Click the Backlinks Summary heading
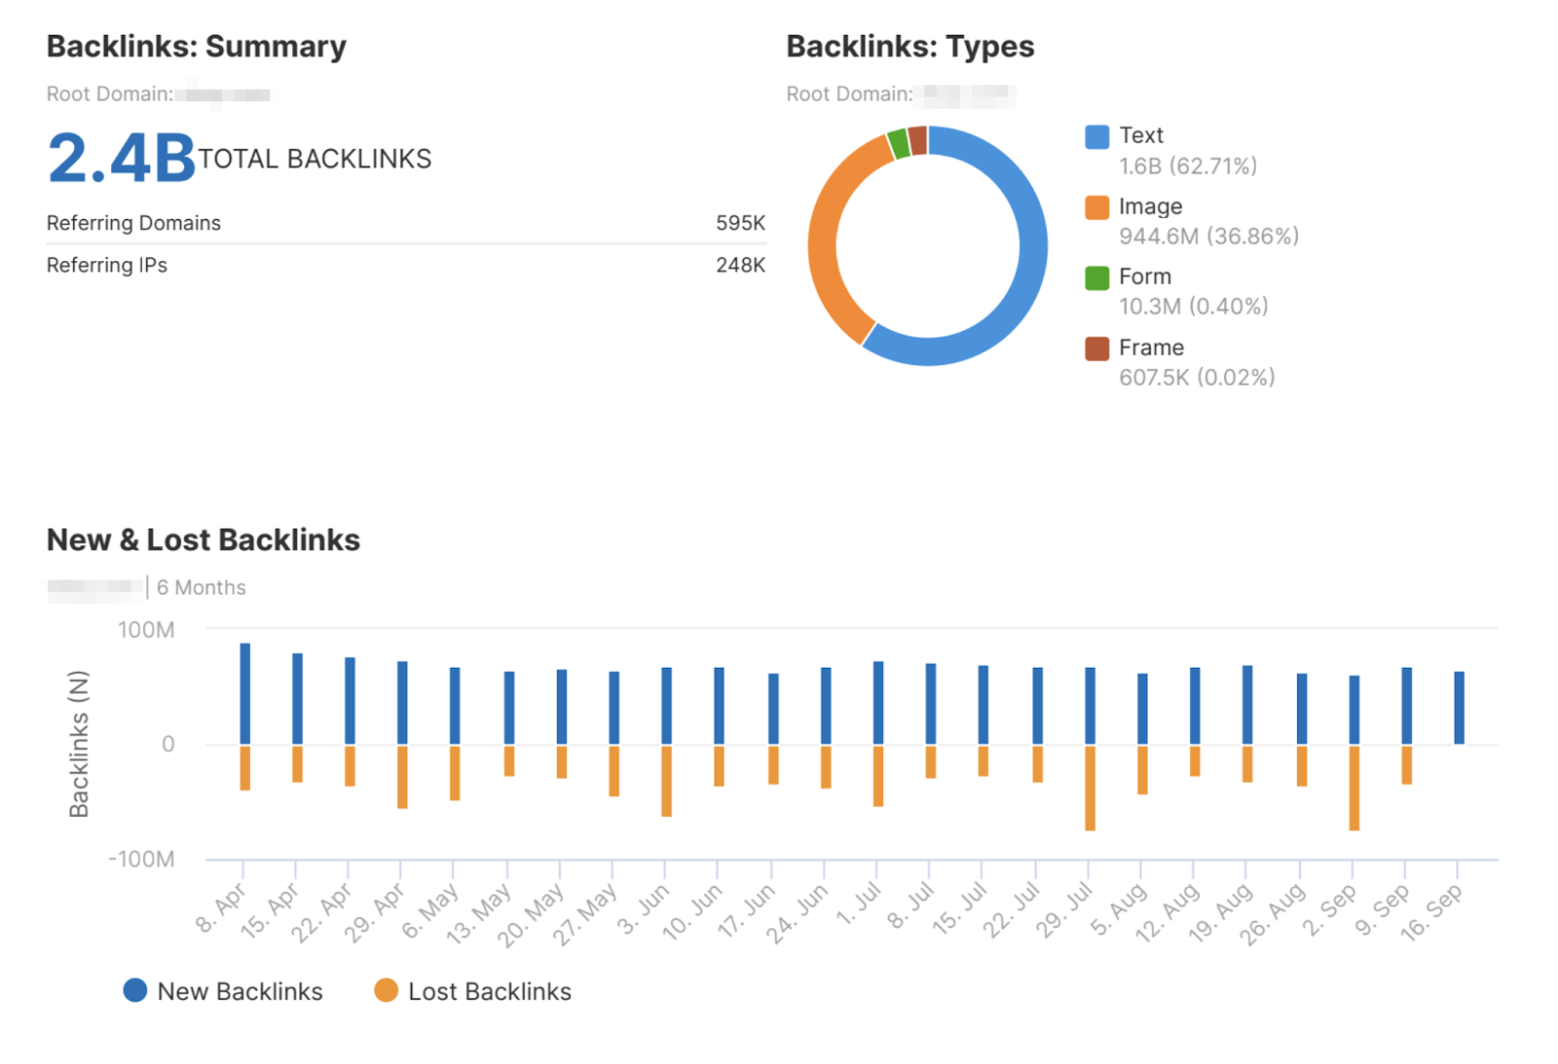Screen dimensions: 1558x1064 [196, 46]
